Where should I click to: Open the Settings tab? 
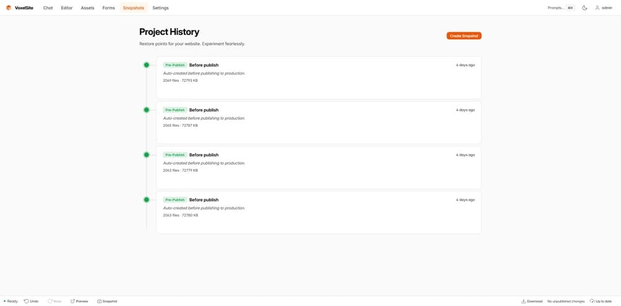[160, 8]
